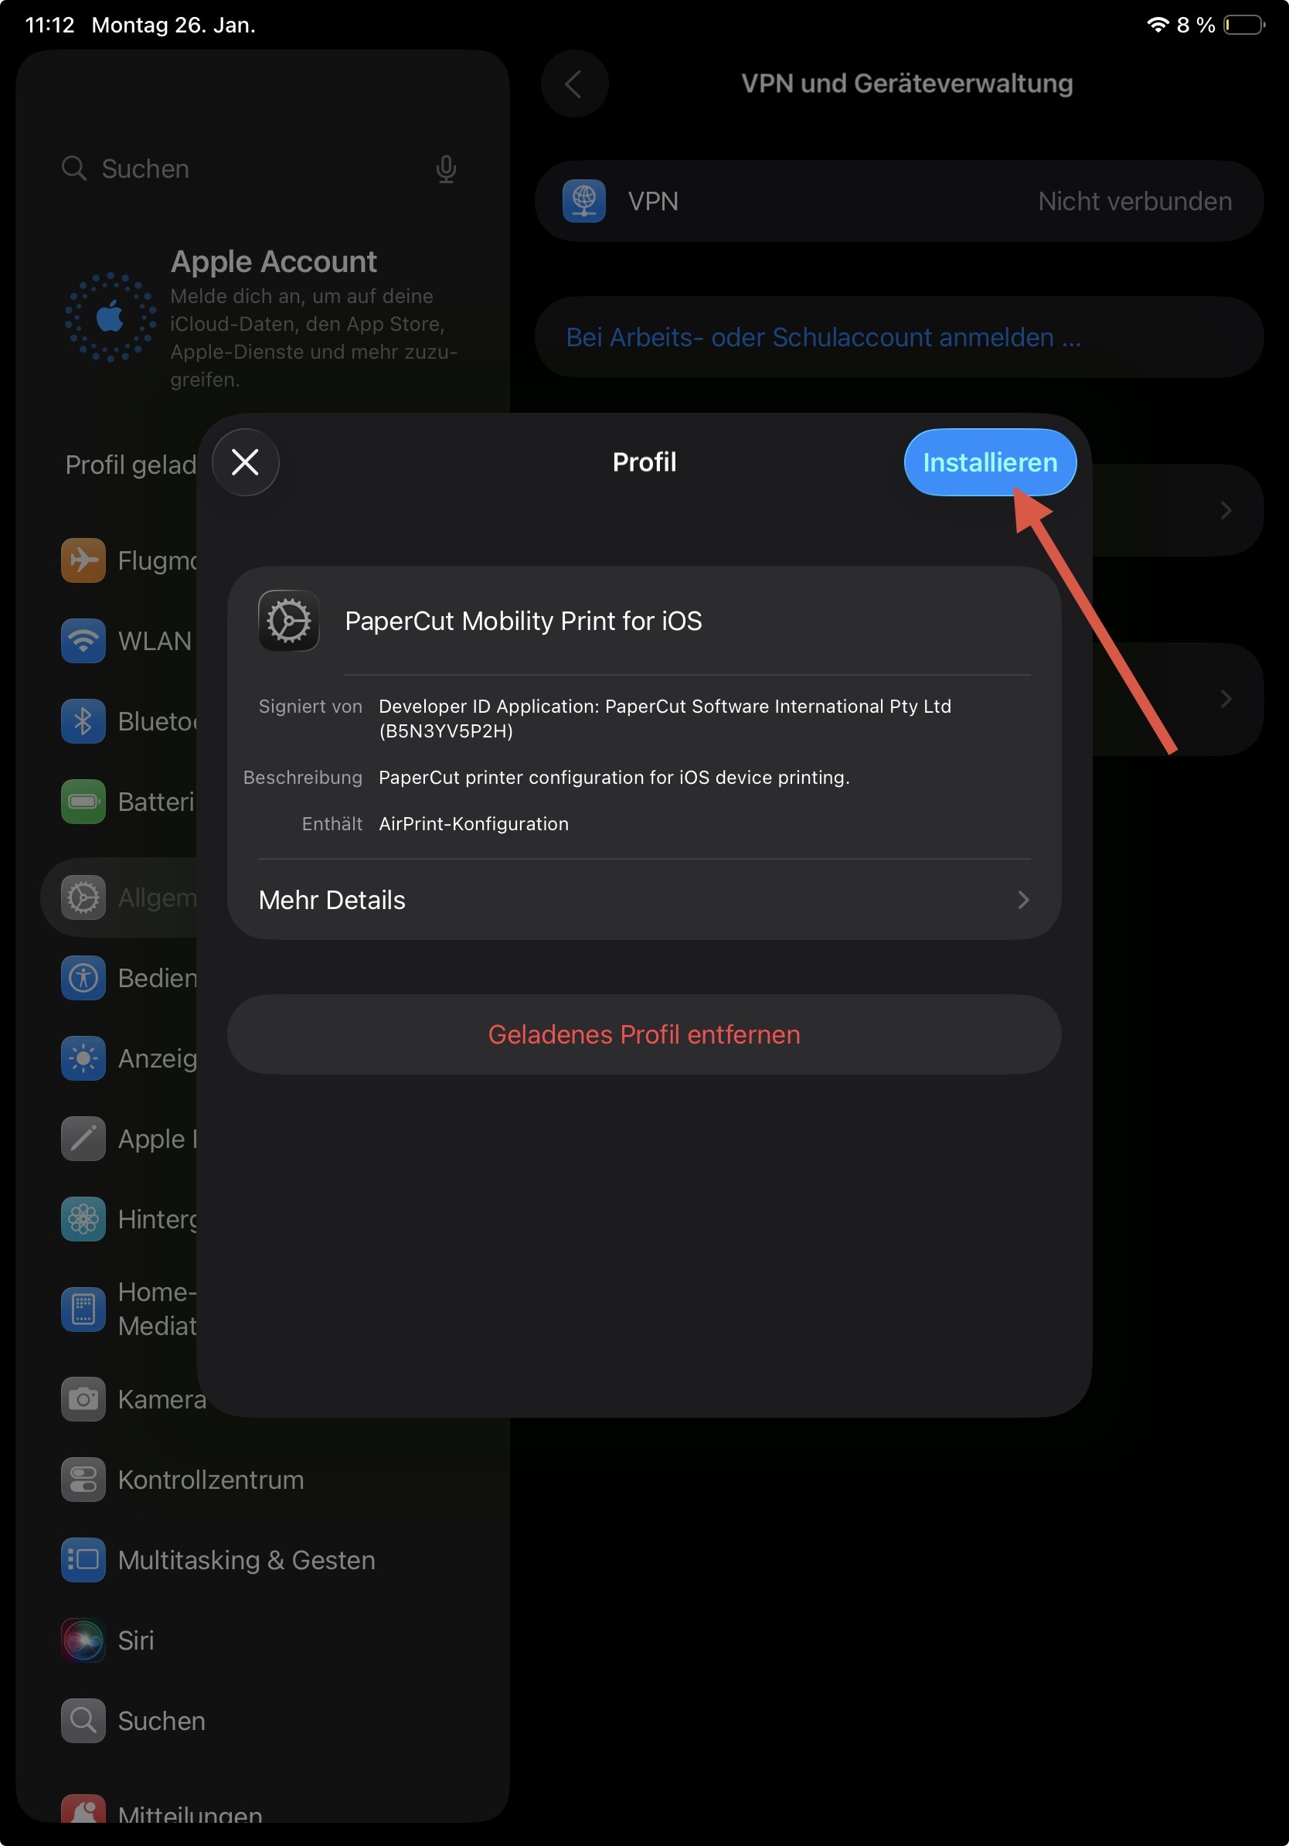This screenshot has width=1289, height=1846.
Task: Close the Profil dialog with X
Action: click(x=245, y=462)
